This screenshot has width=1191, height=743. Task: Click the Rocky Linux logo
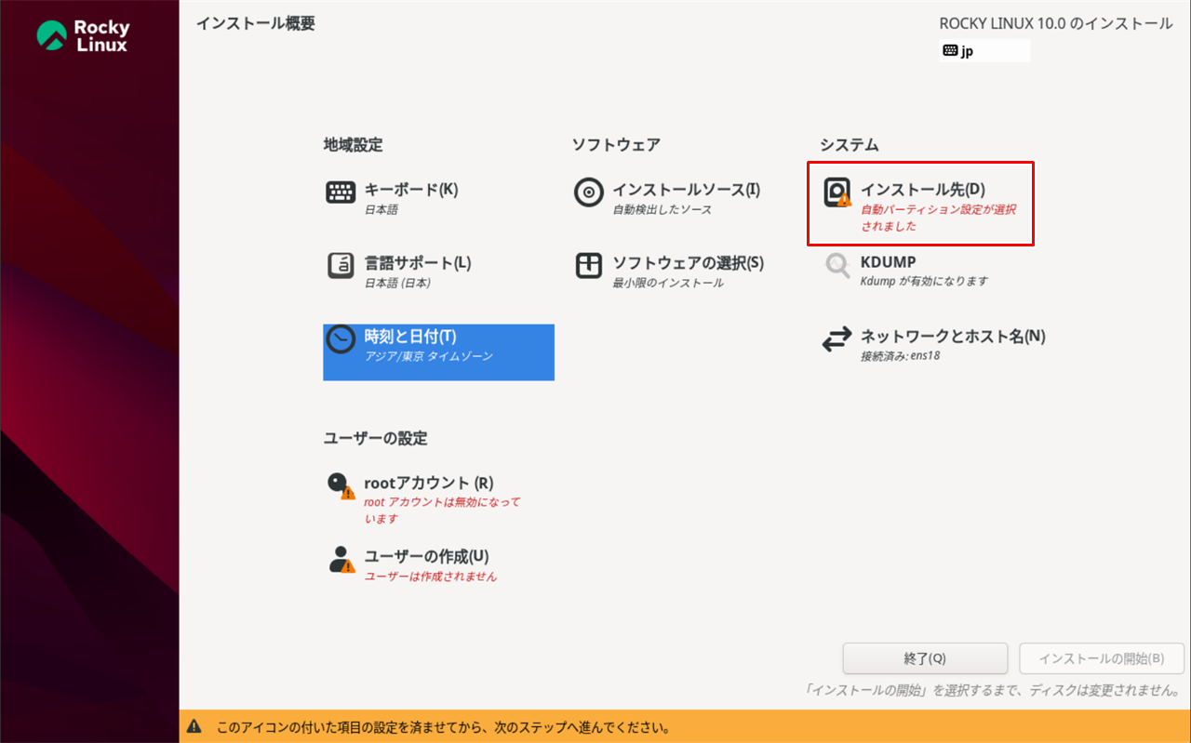pos(83,35)
